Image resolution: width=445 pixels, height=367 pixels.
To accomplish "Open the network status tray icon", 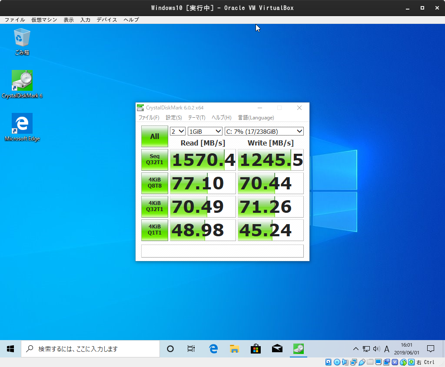I will pyautogui.click(x=366, y=349).
